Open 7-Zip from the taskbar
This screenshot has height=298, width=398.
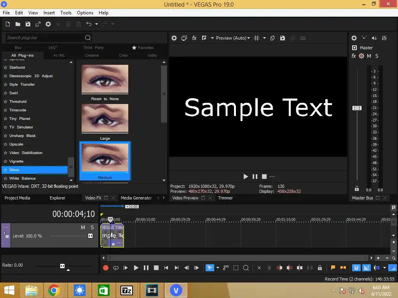coord(127,290)
